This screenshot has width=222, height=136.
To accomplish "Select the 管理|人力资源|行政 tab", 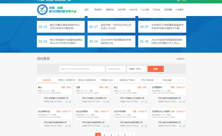I will coord(67,80).
